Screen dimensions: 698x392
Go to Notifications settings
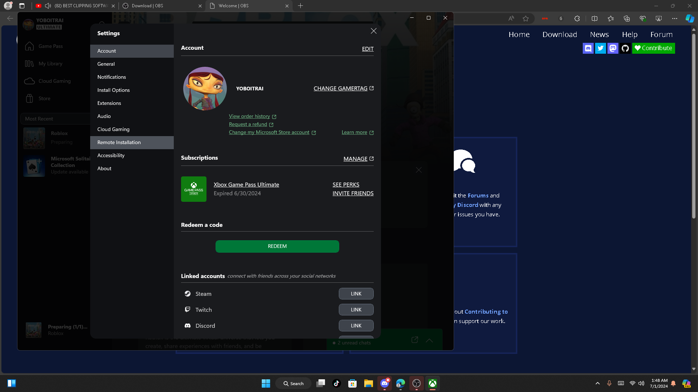coord(132,77)
